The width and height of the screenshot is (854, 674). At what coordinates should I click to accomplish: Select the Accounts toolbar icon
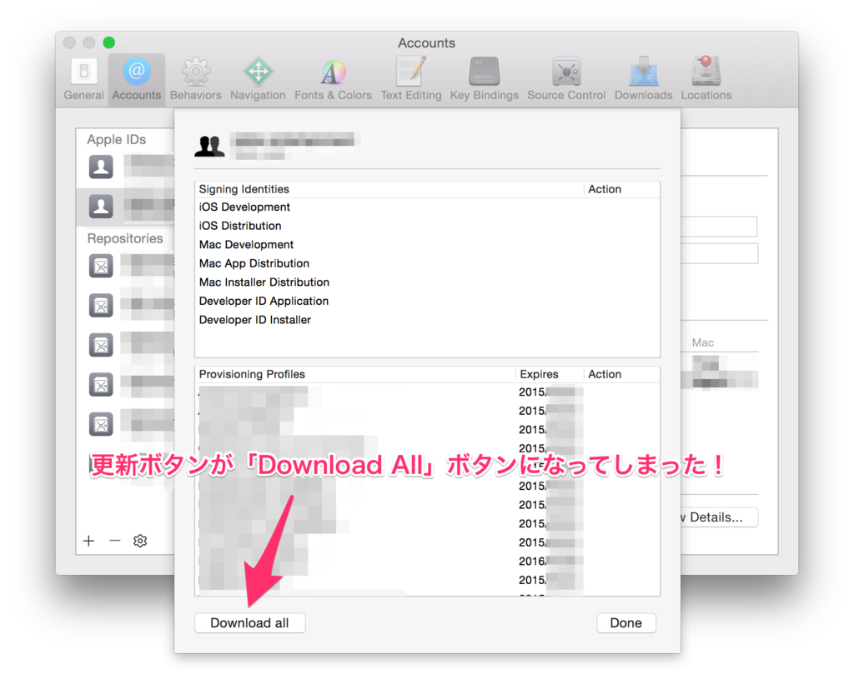(x=136, y=79)
